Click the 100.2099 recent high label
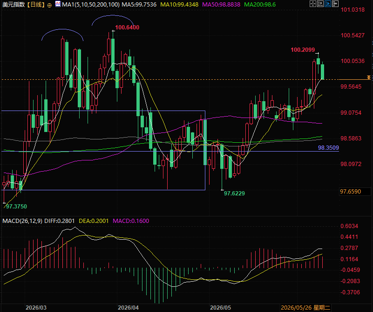 (x=303, y=50)
